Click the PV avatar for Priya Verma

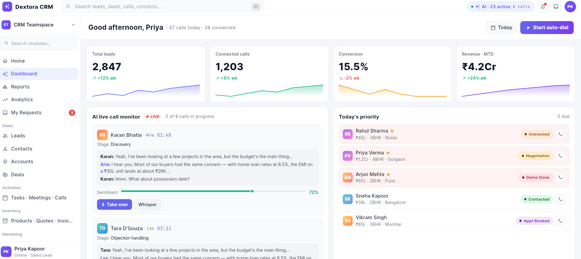pyautogui.click(x=348, y=156)
